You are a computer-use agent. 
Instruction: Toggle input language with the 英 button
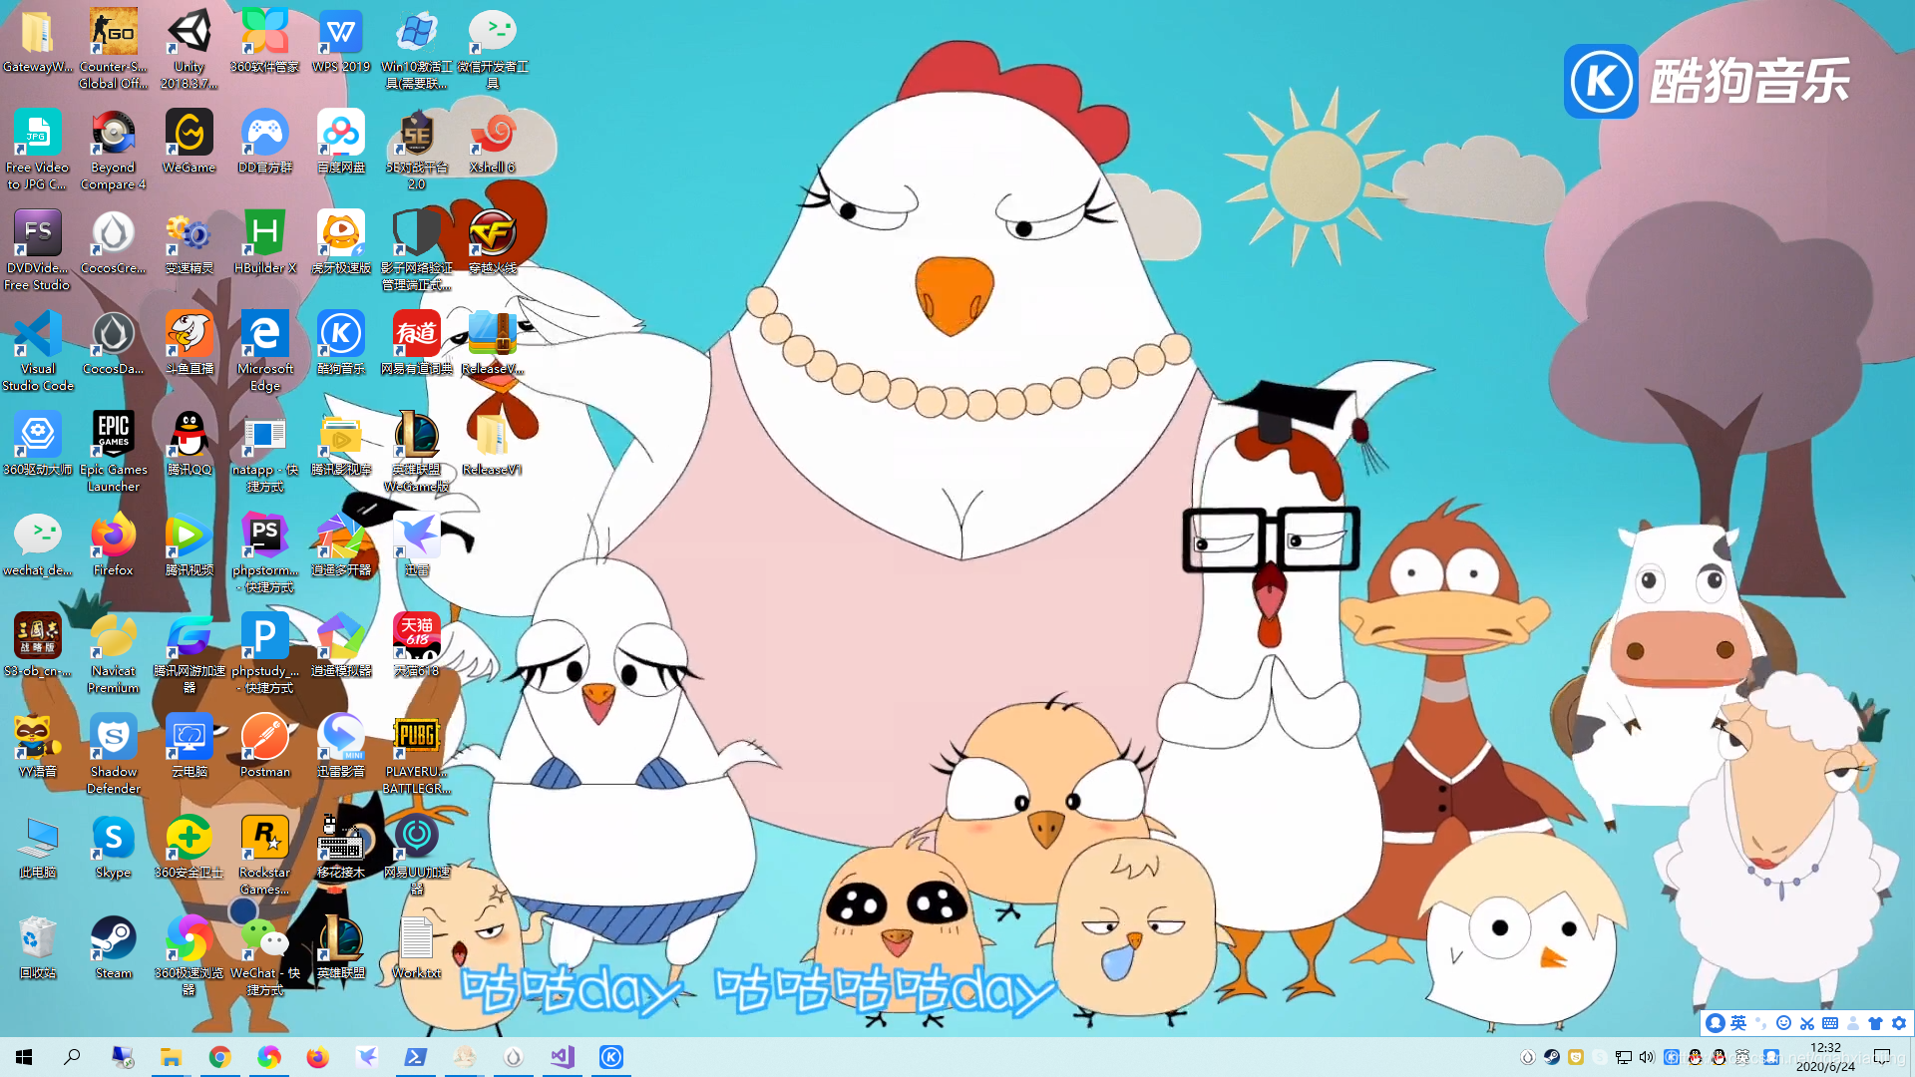[x=1738, y=1023]
